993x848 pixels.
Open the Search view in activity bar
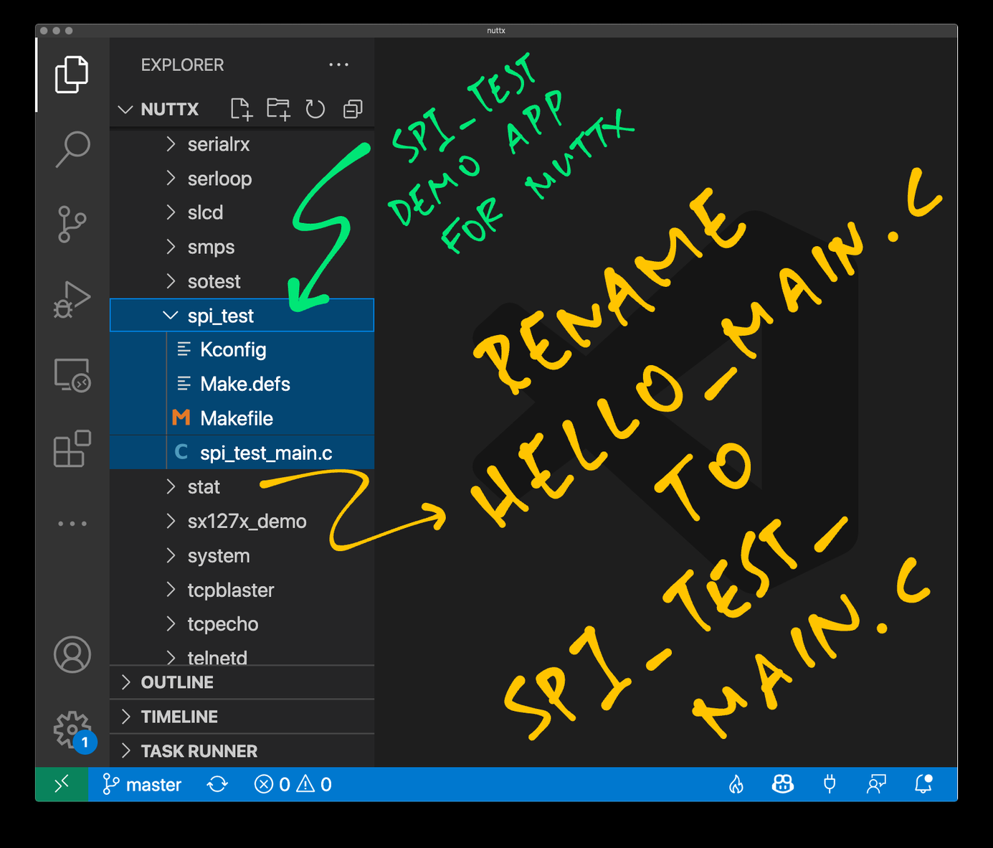click(x=72, y=149)
